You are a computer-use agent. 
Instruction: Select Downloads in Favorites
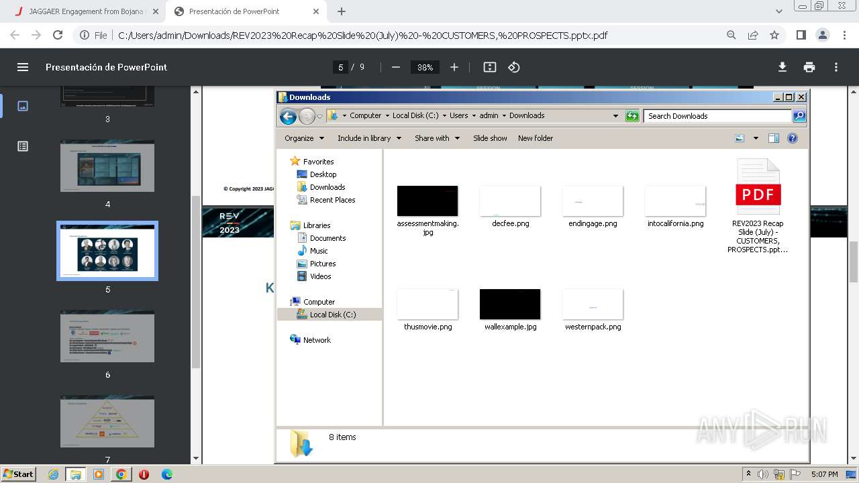point(327,187)
